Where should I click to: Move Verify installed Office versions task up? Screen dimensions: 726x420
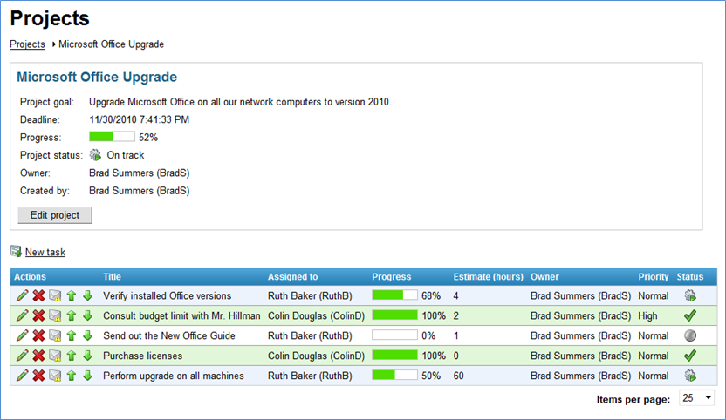(x=72, y=295)
